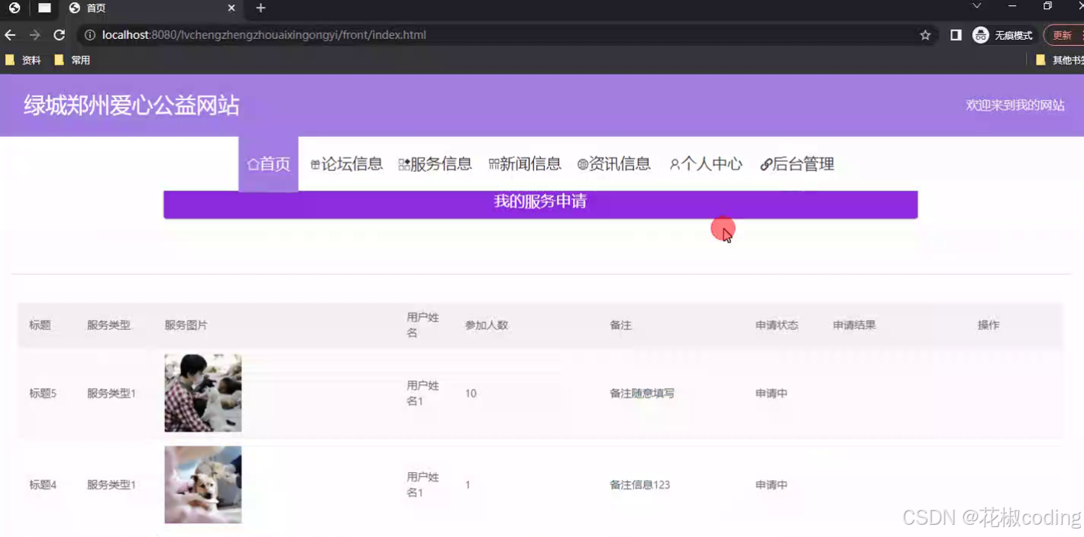Click the site info icon before localhost URL
This screenshot has height=537, width=1084.
pos(89,34)
